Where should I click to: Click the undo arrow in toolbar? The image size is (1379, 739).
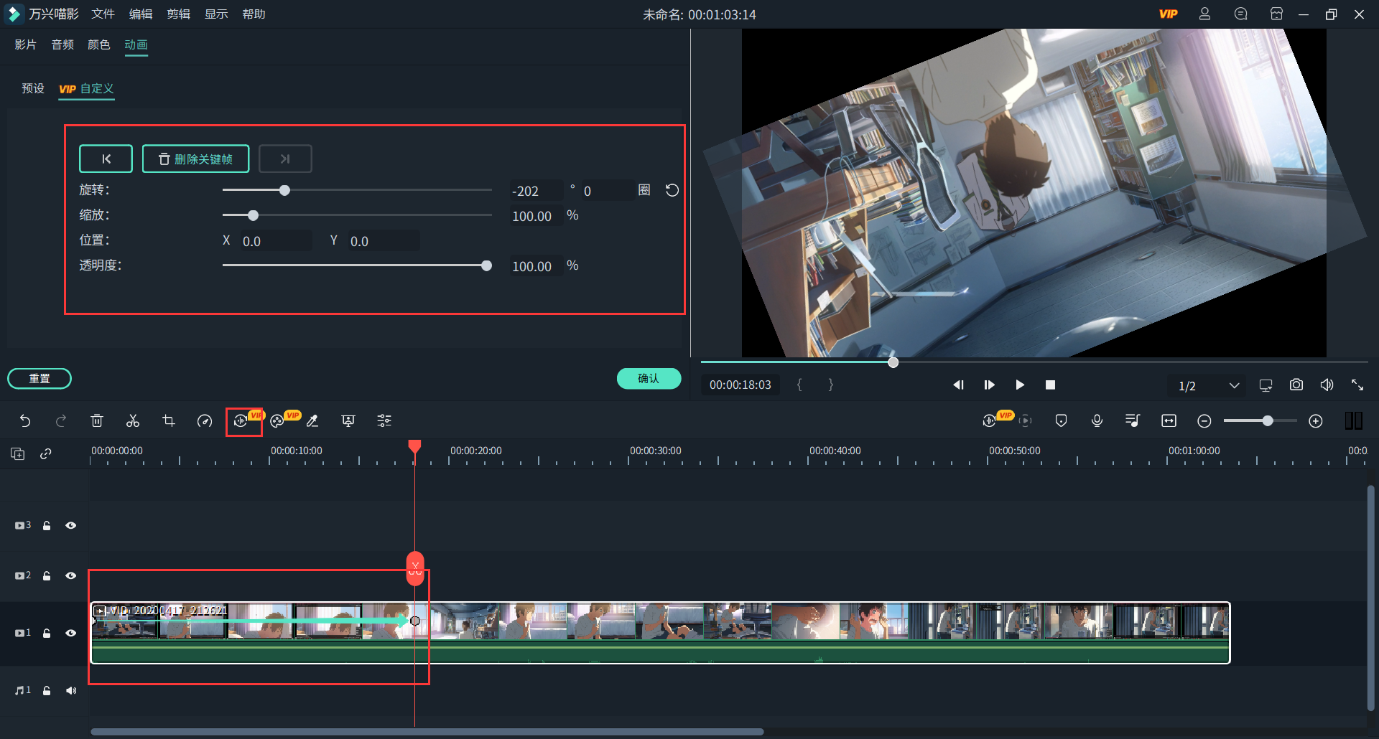25,421
